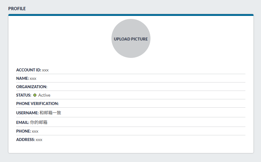
Task: Select the PROFILE page heading
Action: tap(17, 9)
